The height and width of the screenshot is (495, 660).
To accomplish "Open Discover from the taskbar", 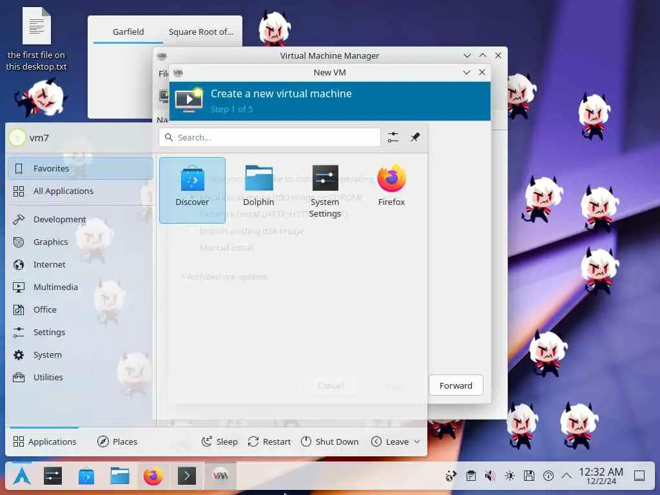I will tap(86, 476).
